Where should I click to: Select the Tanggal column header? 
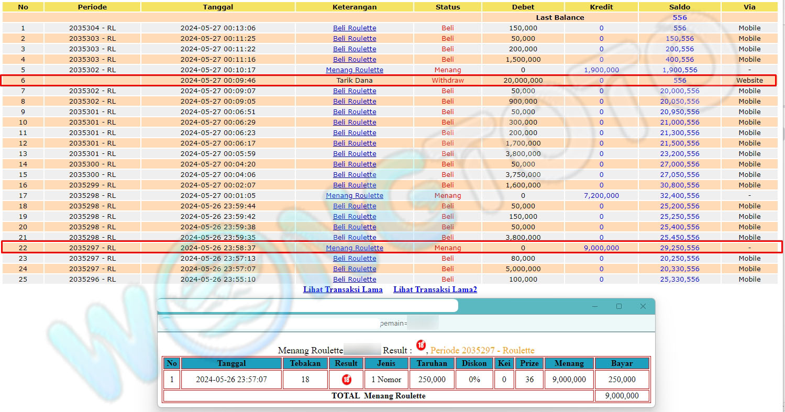click(x=218, y=7)
